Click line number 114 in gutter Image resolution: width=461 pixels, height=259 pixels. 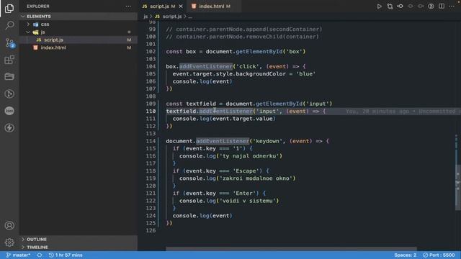coord(151,141)
